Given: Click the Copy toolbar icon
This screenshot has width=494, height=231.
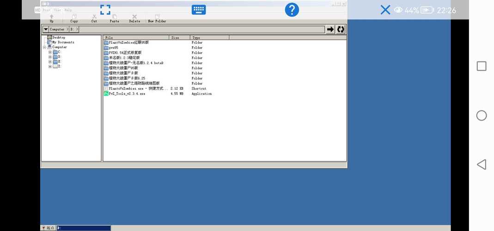Looking at the screenshot, I should pos(74,17).
